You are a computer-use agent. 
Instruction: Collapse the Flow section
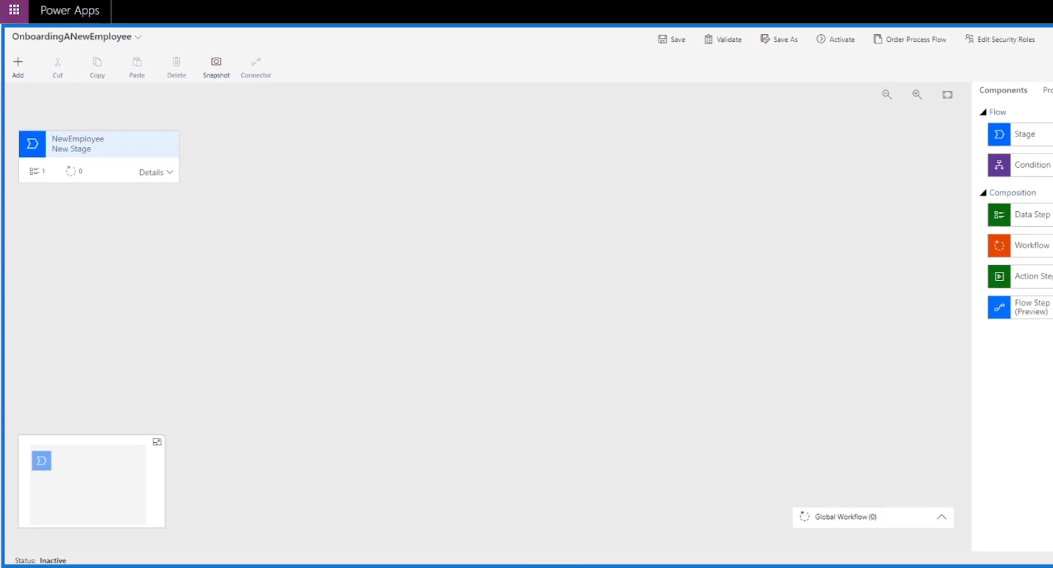(x=983, y=112)
